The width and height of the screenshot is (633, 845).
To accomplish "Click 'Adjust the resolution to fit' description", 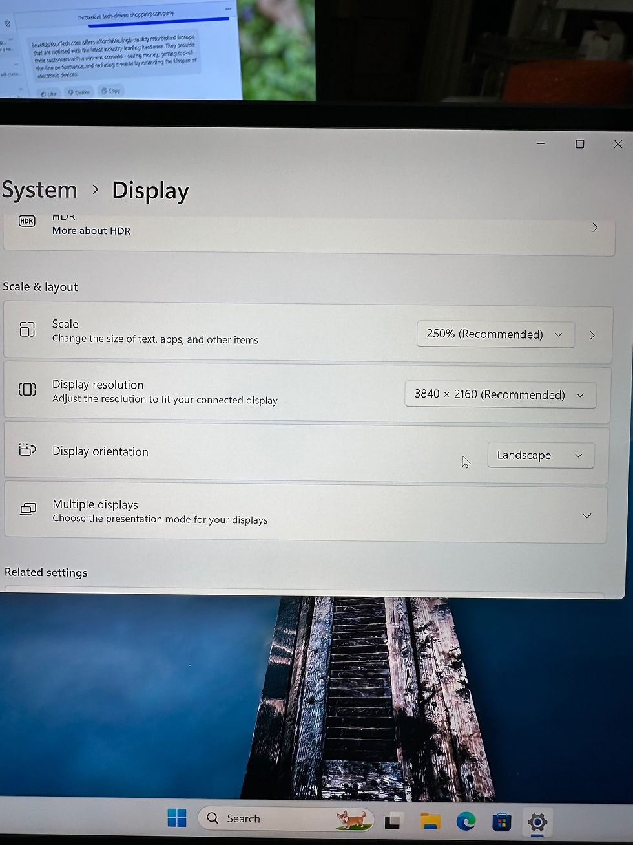I will pyautogui.click(x=165, y=400).
